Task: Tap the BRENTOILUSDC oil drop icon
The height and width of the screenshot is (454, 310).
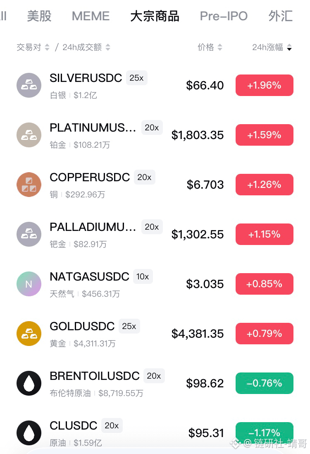Action: tap(29, 383)
